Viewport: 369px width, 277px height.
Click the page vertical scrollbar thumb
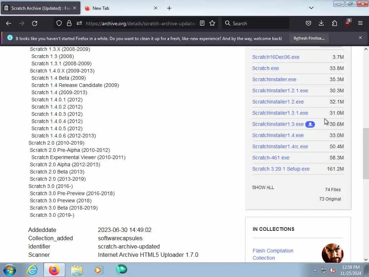[x=366, y=154]
